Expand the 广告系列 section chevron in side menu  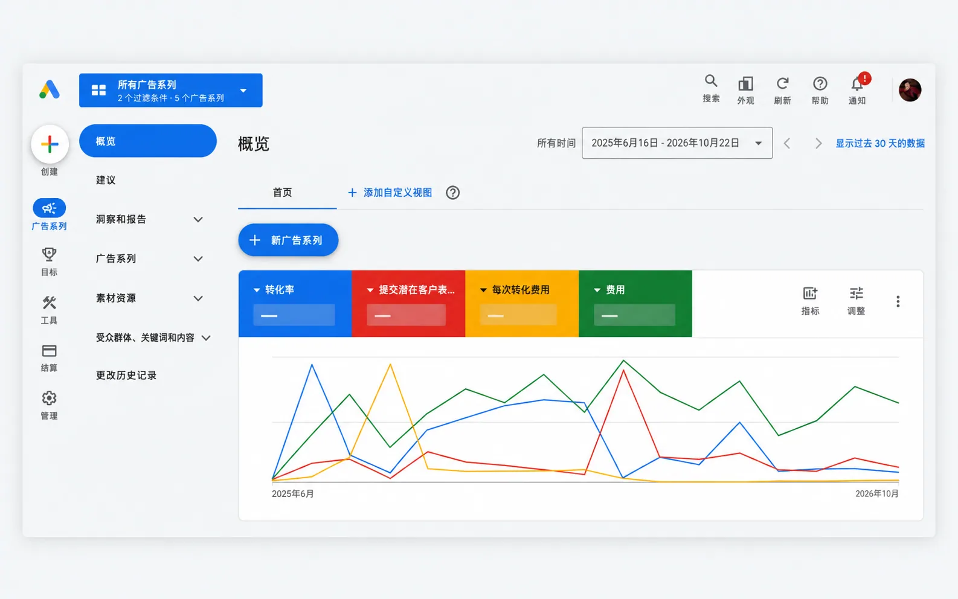pyautogui.click(x=198, y=258)
